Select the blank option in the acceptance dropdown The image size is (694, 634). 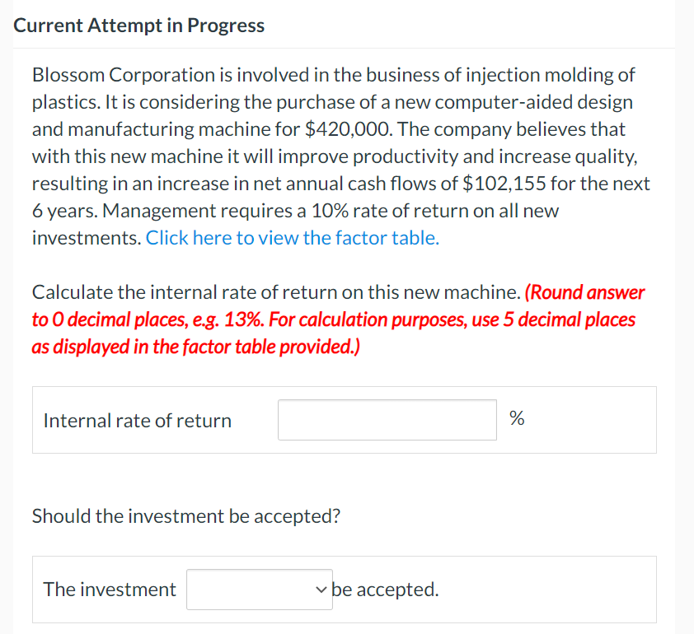pyautogui.click(x=247, y=589)
